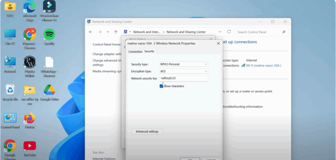
Task: Expand the Security type dropdown
Action: 184,64
